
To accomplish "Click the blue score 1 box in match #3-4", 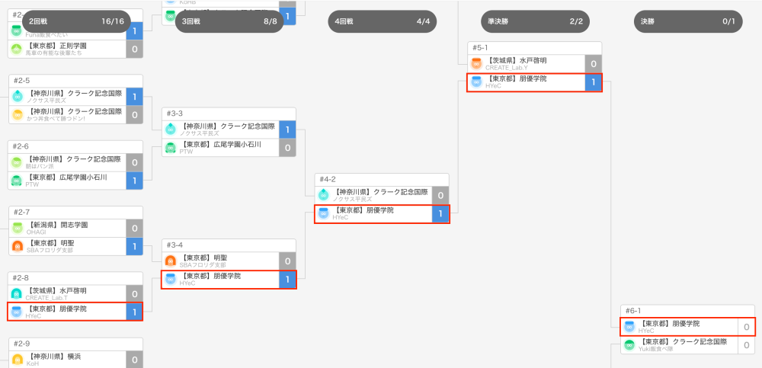I will coord(288,279).
